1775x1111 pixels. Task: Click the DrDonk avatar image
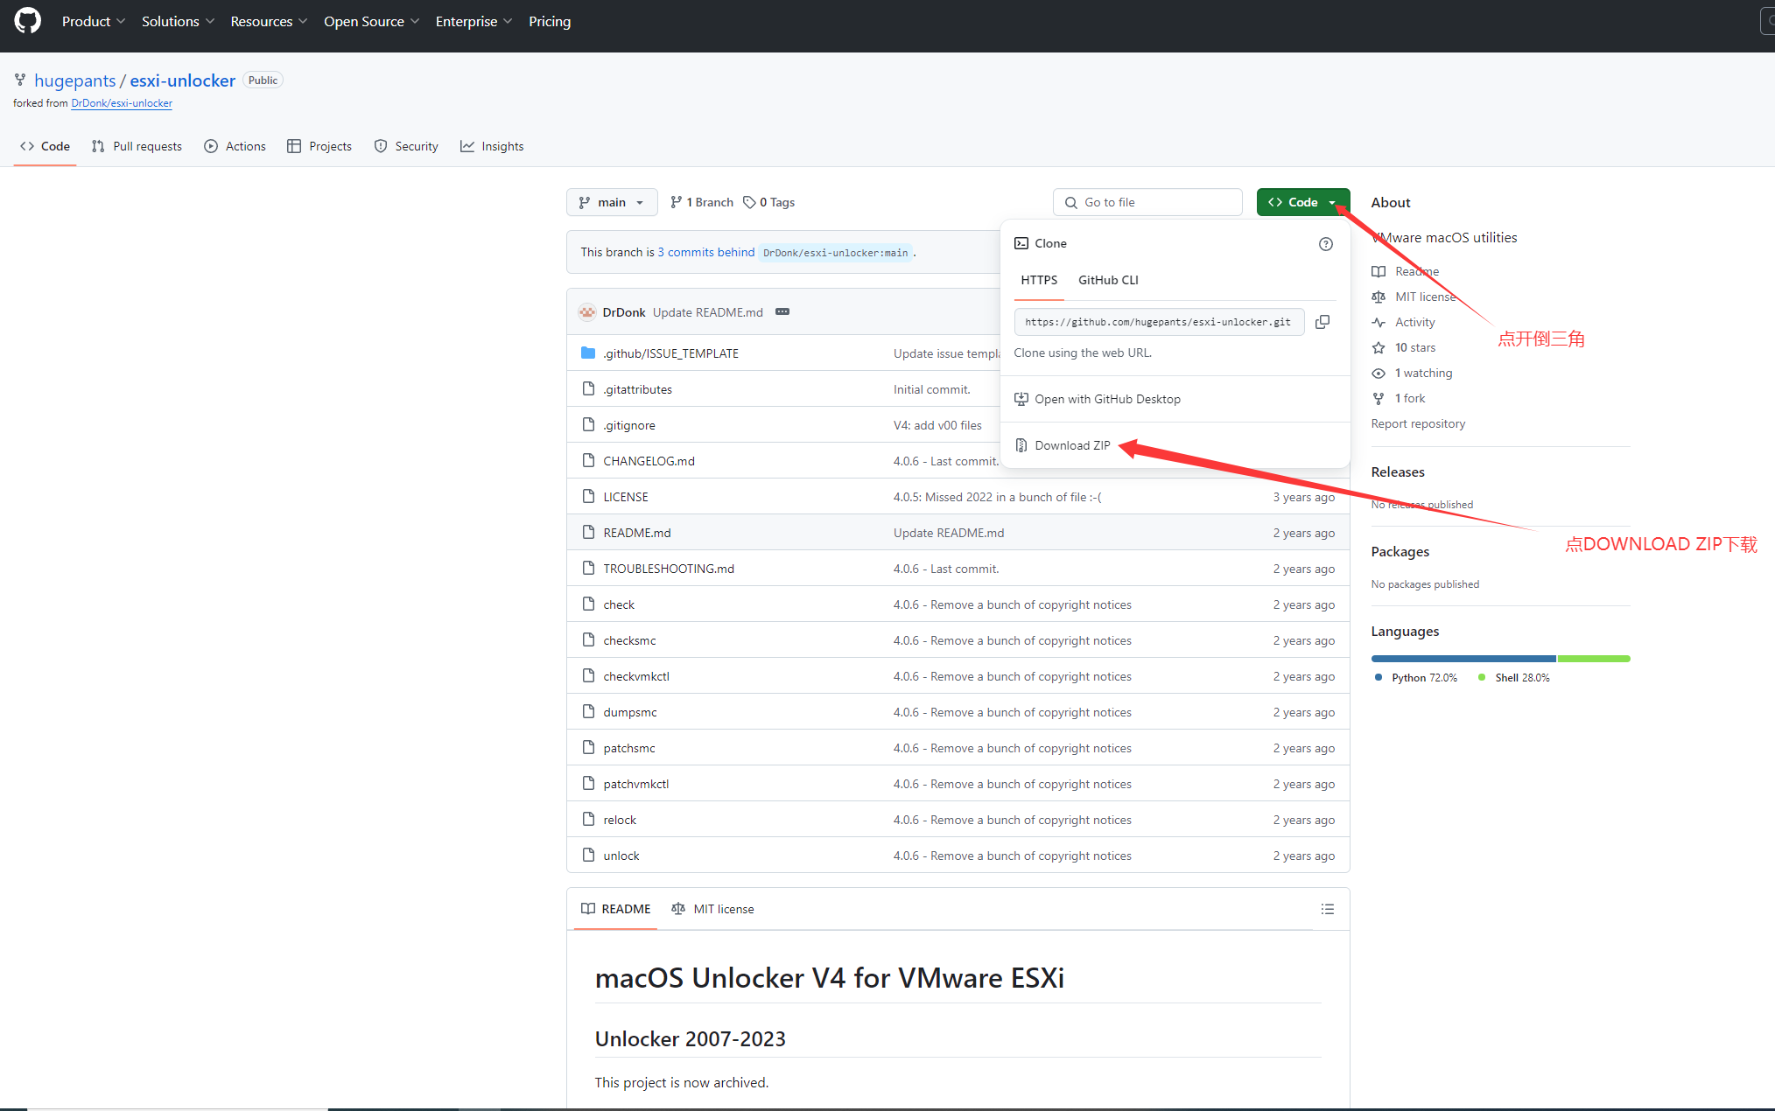click(587, 312)
